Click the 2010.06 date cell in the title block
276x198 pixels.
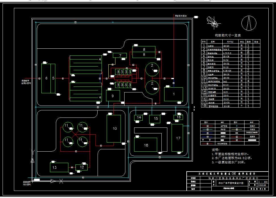(x=262, y=185)
